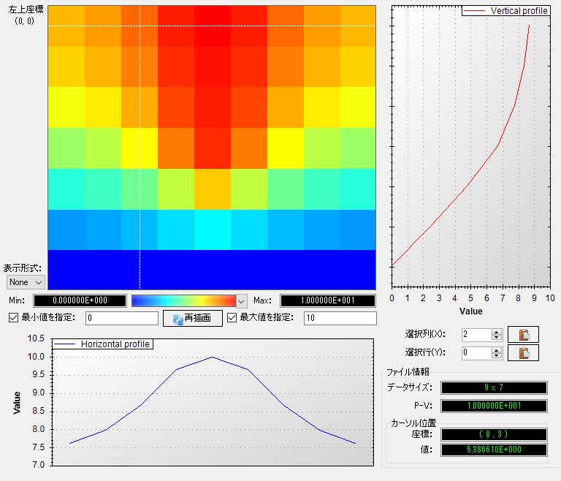561x481 pixels.
Task: Increase the 選択列(X) spinner value
Action: tap(496, 332)
